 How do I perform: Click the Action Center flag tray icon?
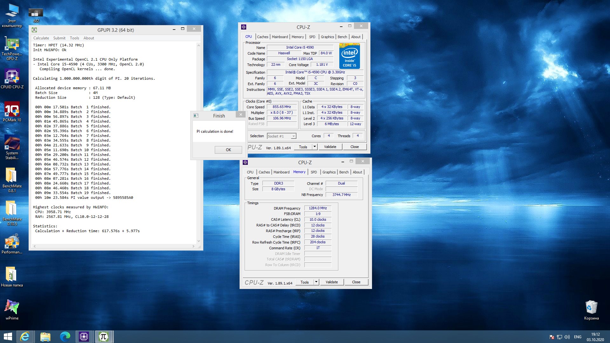click(552, 337)
